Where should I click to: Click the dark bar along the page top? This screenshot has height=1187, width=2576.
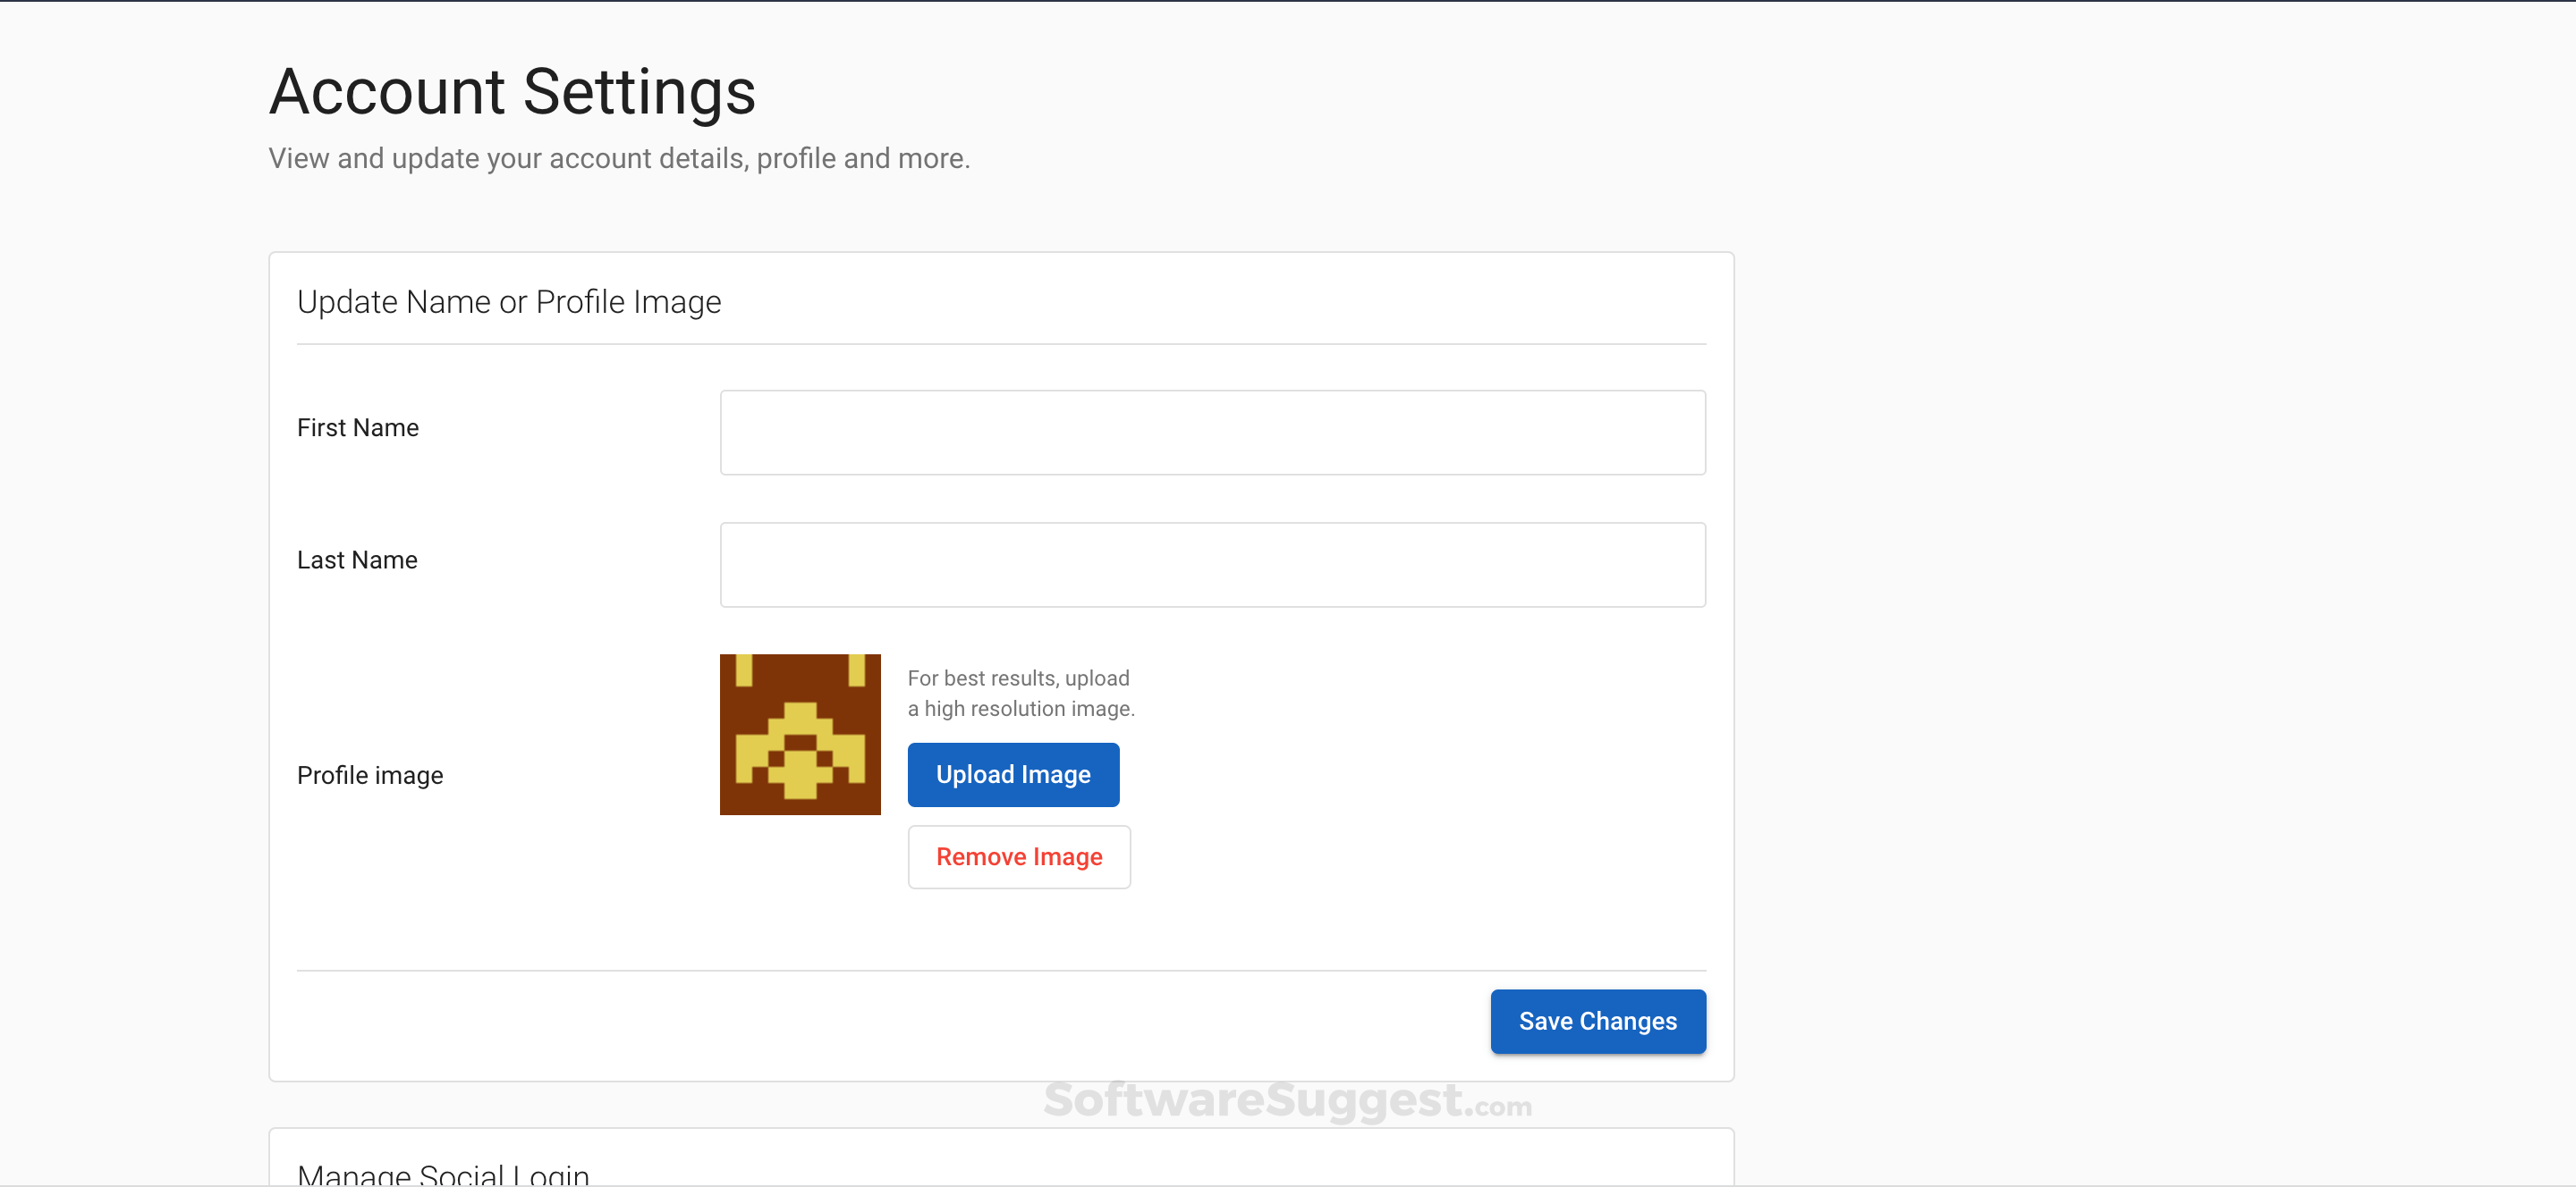coord(1288,1)
